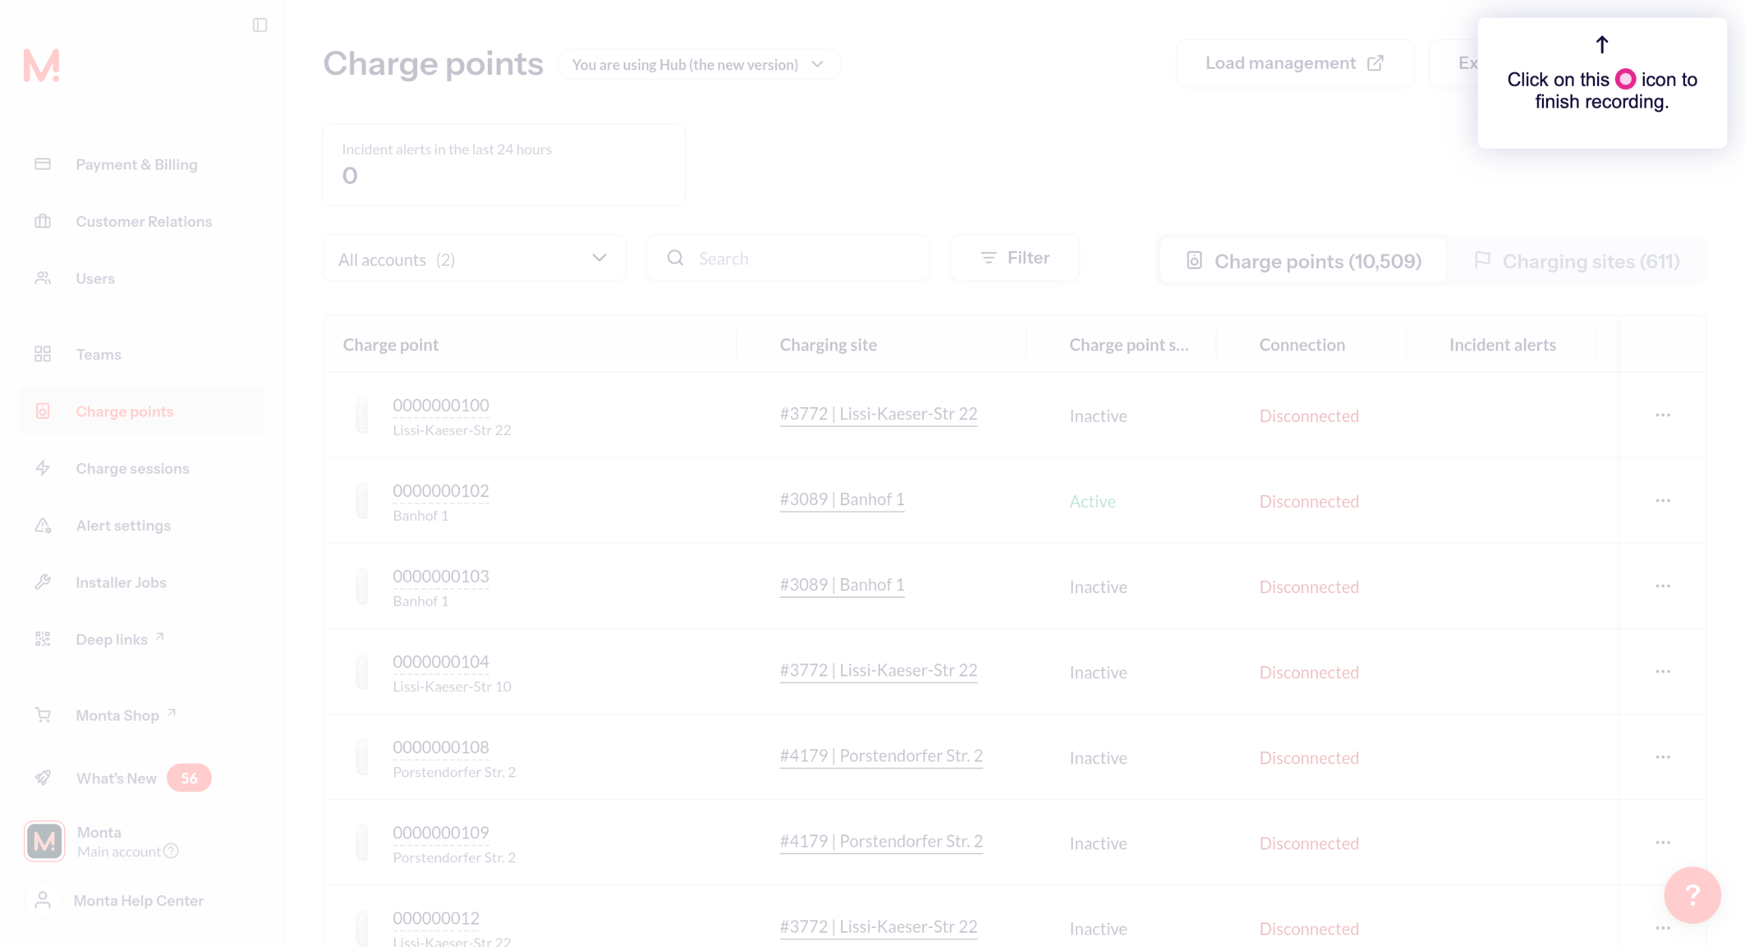
Task: Click the pink recording finish icon
Action: point(1625,79)
